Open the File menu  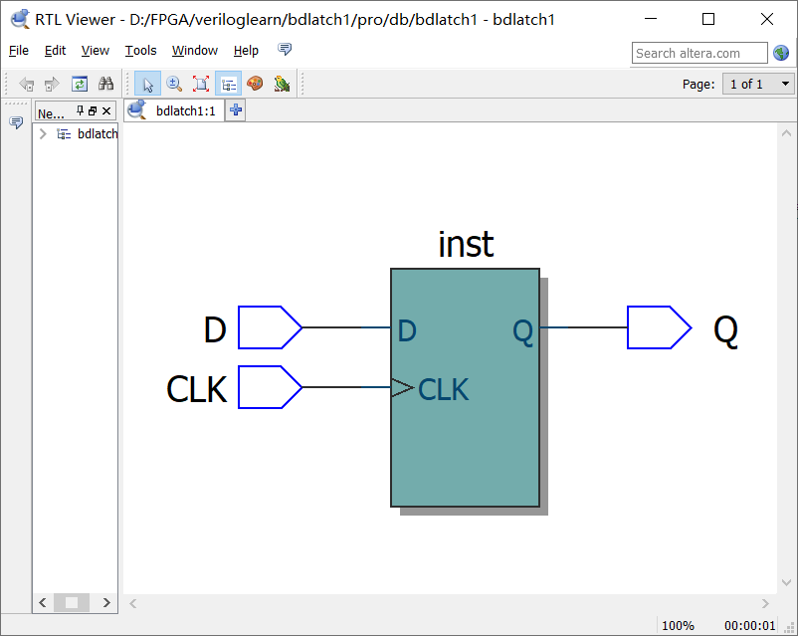(19, 51)
